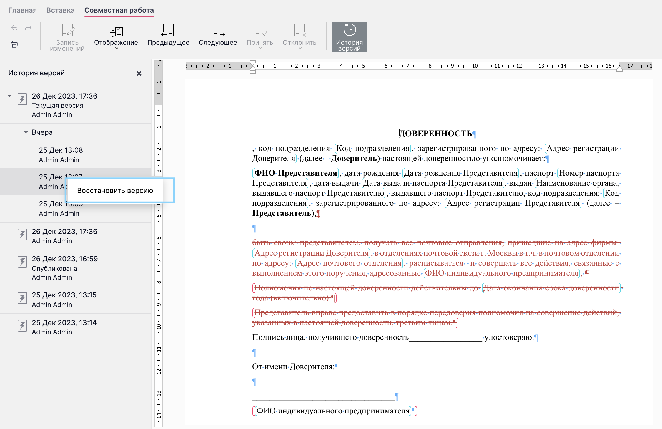The width and height of the screenshot is (662, 429).
Task: Click version icon for 25 Дек 2023, 13:14
Action: [22, 325]
